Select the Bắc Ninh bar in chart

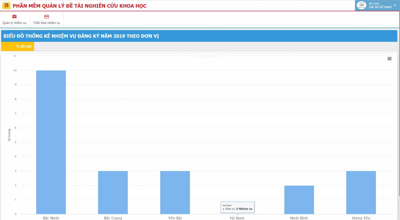(x=51, y=142)
